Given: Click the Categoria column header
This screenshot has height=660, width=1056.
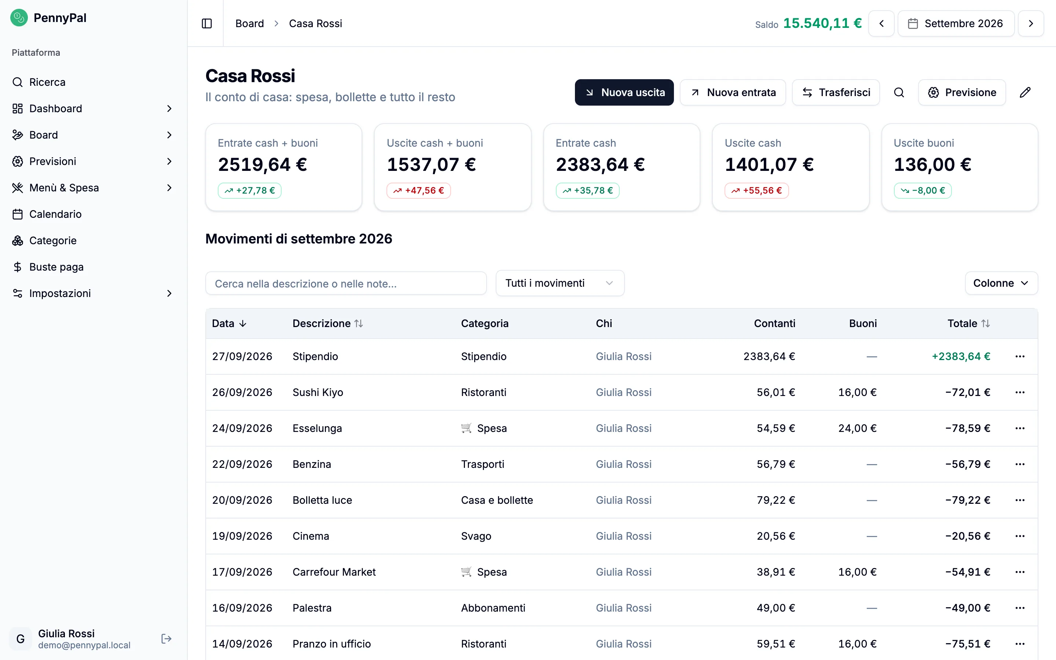Looking at the screenshot, I should point(485,323).
